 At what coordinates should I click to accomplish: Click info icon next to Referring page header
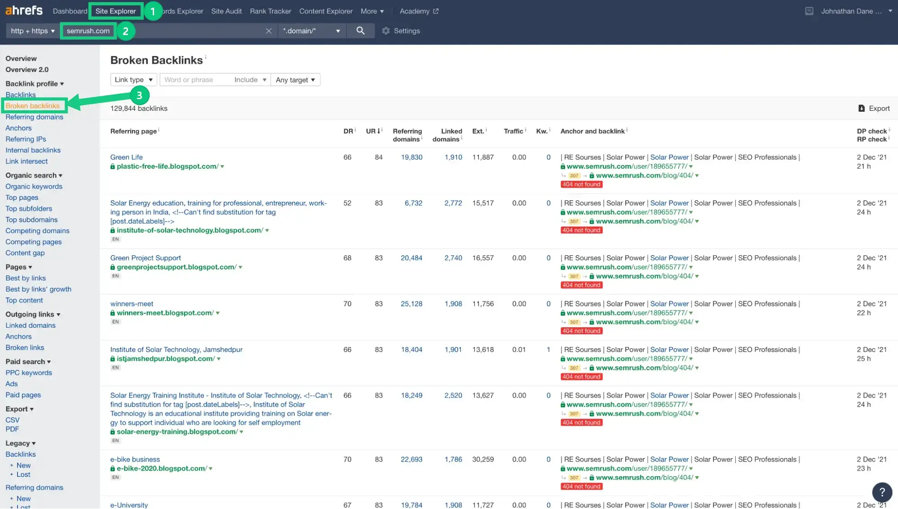(x=159, y=130)
